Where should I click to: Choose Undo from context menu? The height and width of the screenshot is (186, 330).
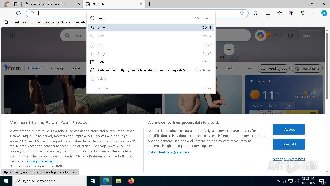click(151, 28)
